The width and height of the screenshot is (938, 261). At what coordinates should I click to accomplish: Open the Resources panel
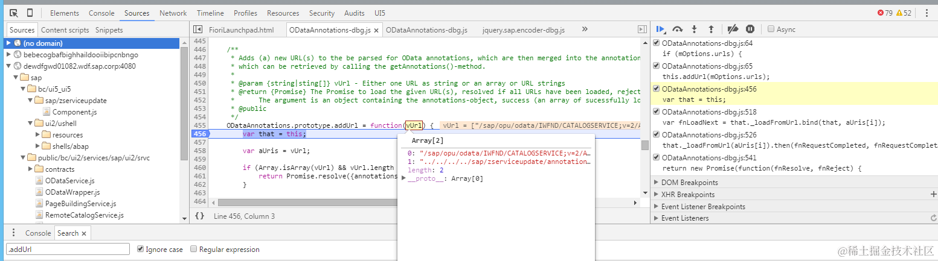(283, 13)
